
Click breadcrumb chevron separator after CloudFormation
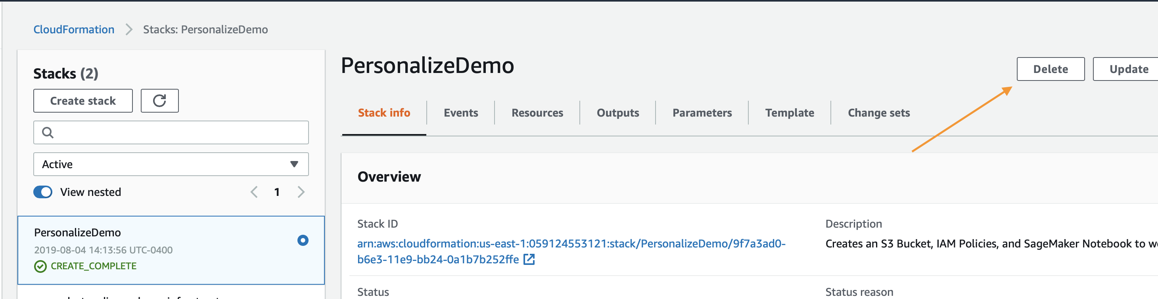tap(129, 30)
